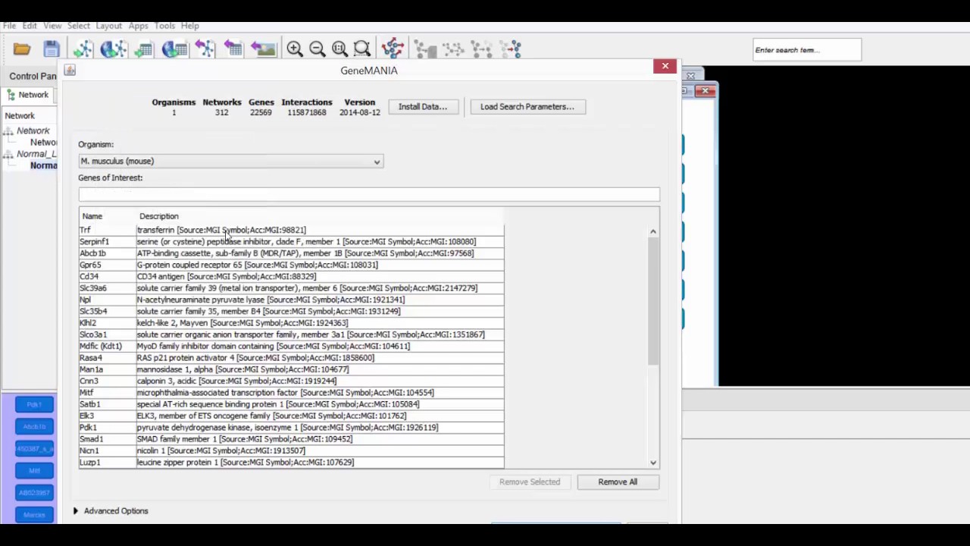Select the Smad1 gene row

click(291, 439)
